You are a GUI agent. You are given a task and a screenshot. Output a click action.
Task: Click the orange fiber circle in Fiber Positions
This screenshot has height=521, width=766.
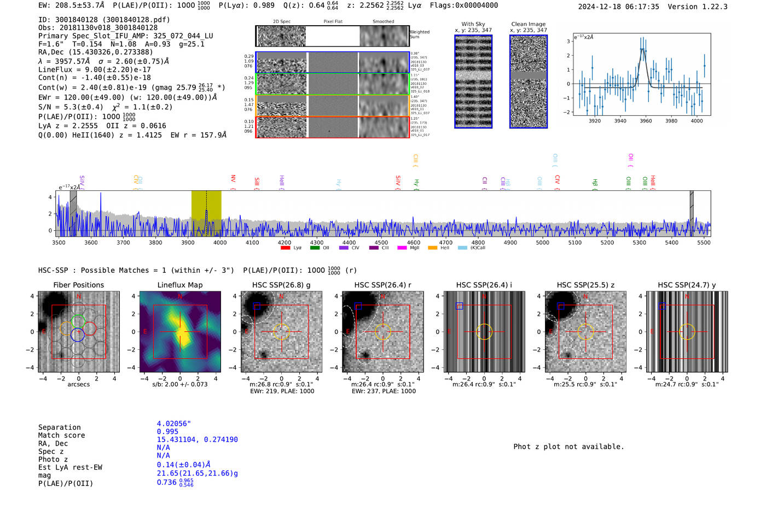tap(66, 329)
